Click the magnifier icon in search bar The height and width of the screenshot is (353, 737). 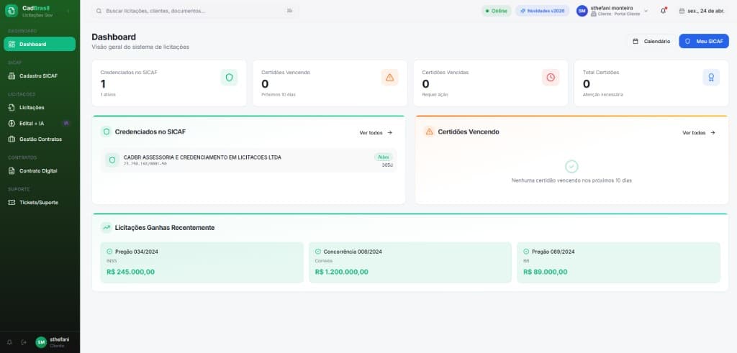tap(99, 11)
